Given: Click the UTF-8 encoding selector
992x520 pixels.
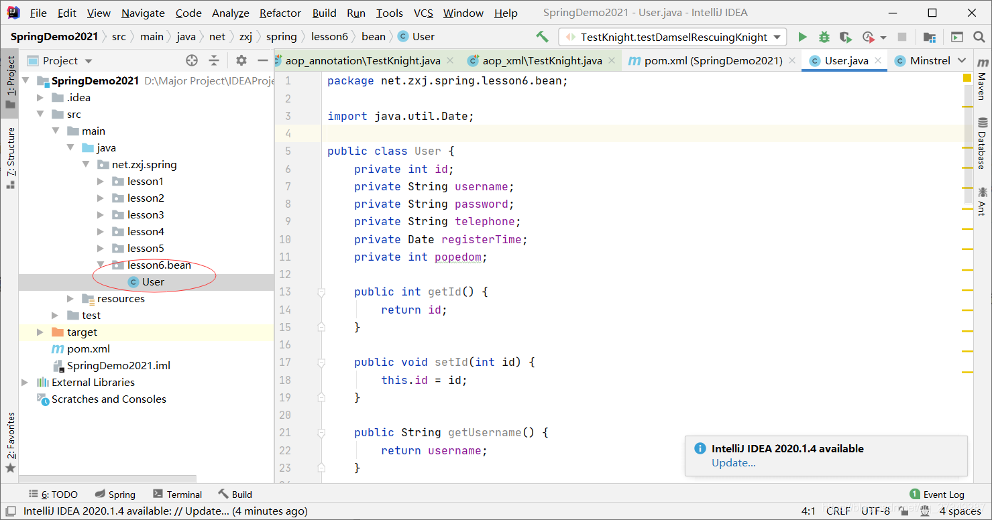Looking at the screenshot, I should pos(876,511).
